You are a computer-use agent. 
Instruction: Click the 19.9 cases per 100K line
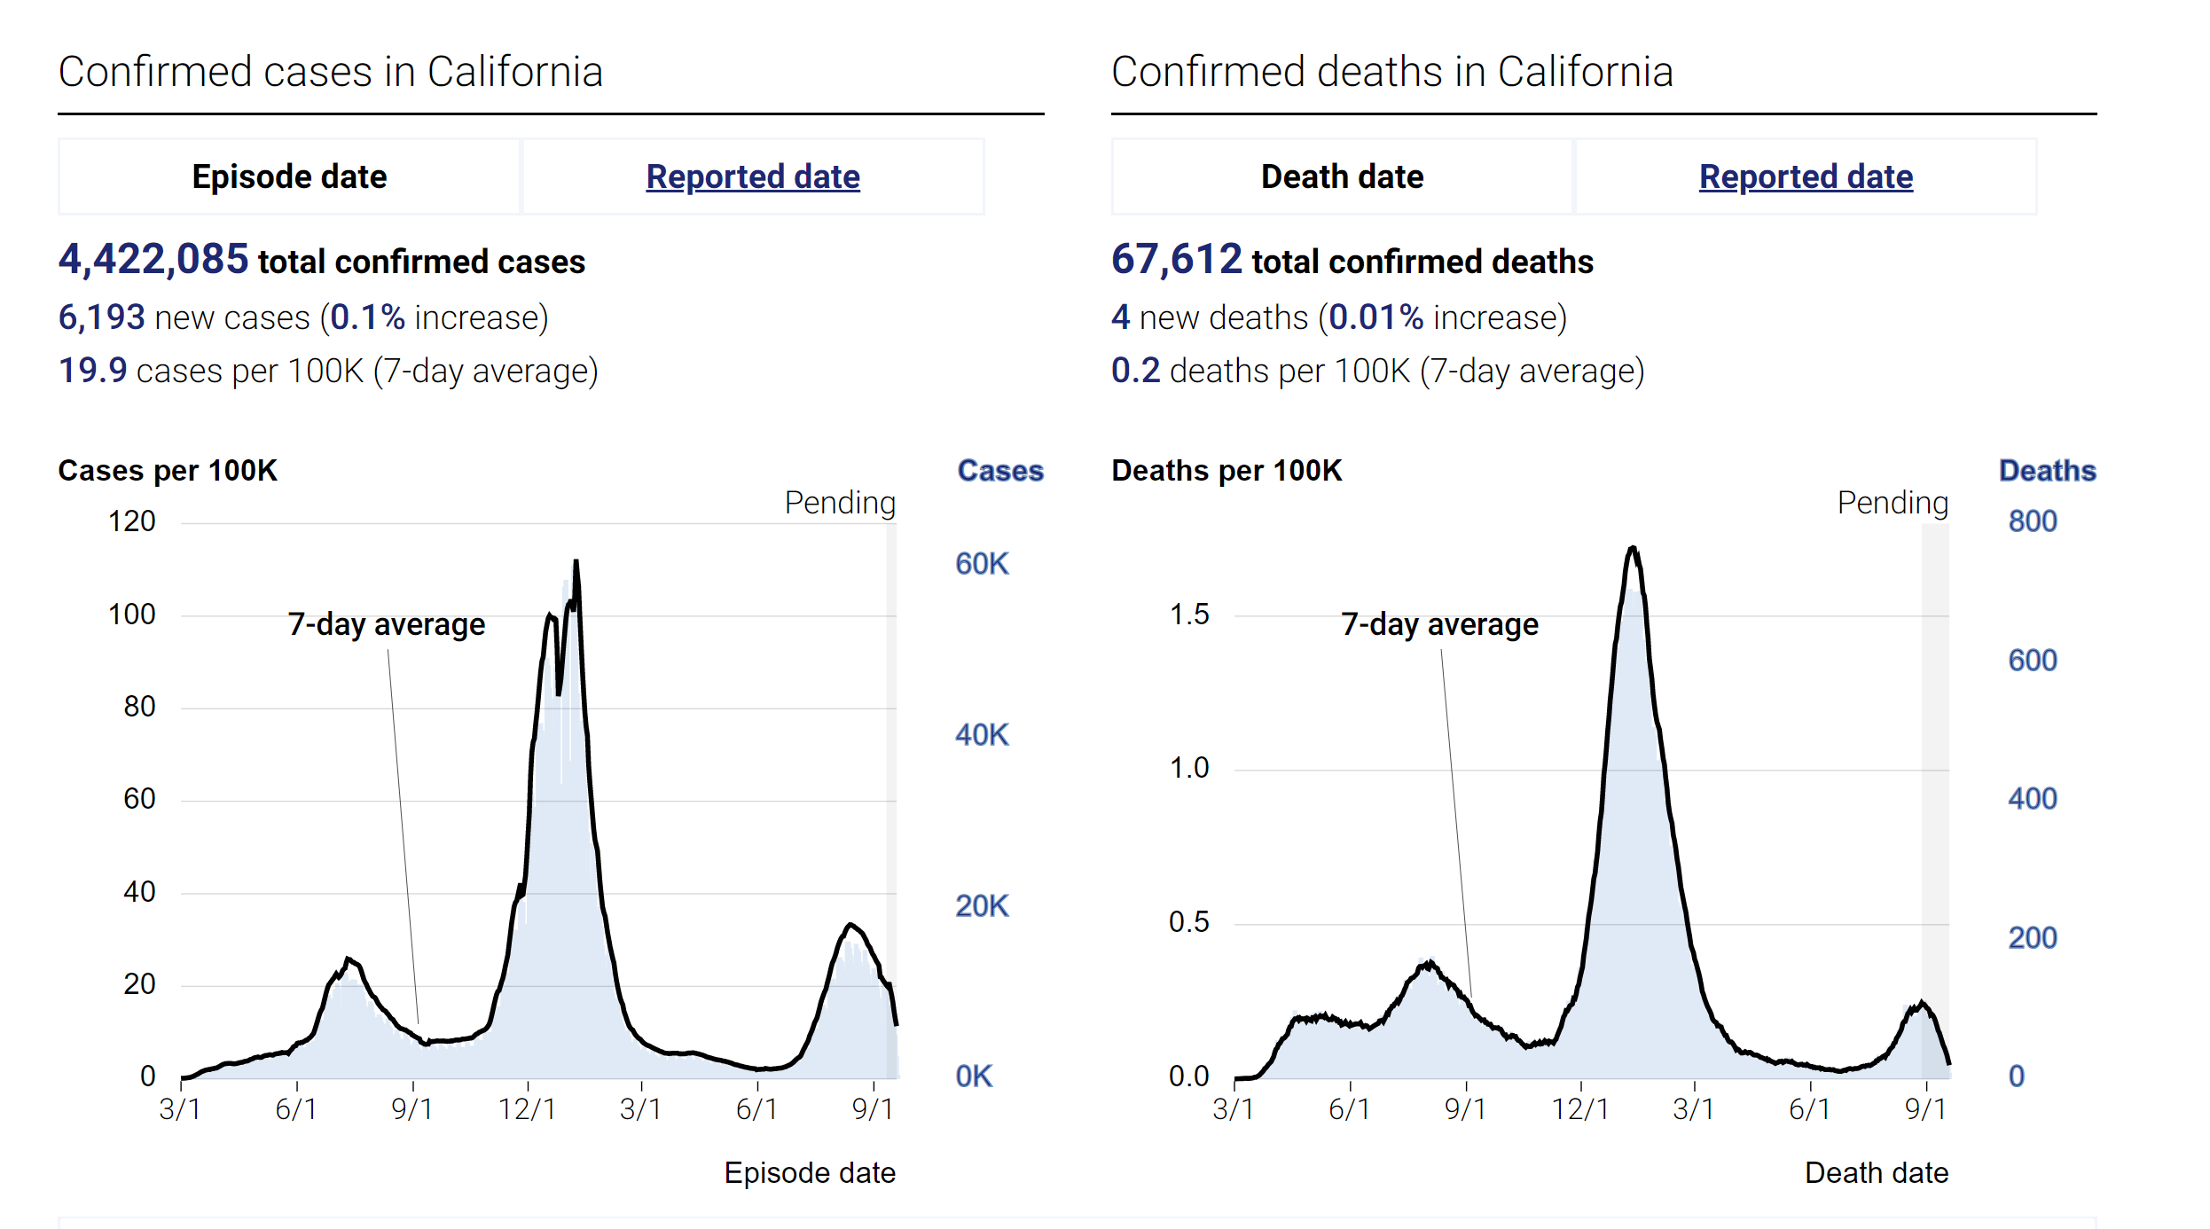(328, 371)
